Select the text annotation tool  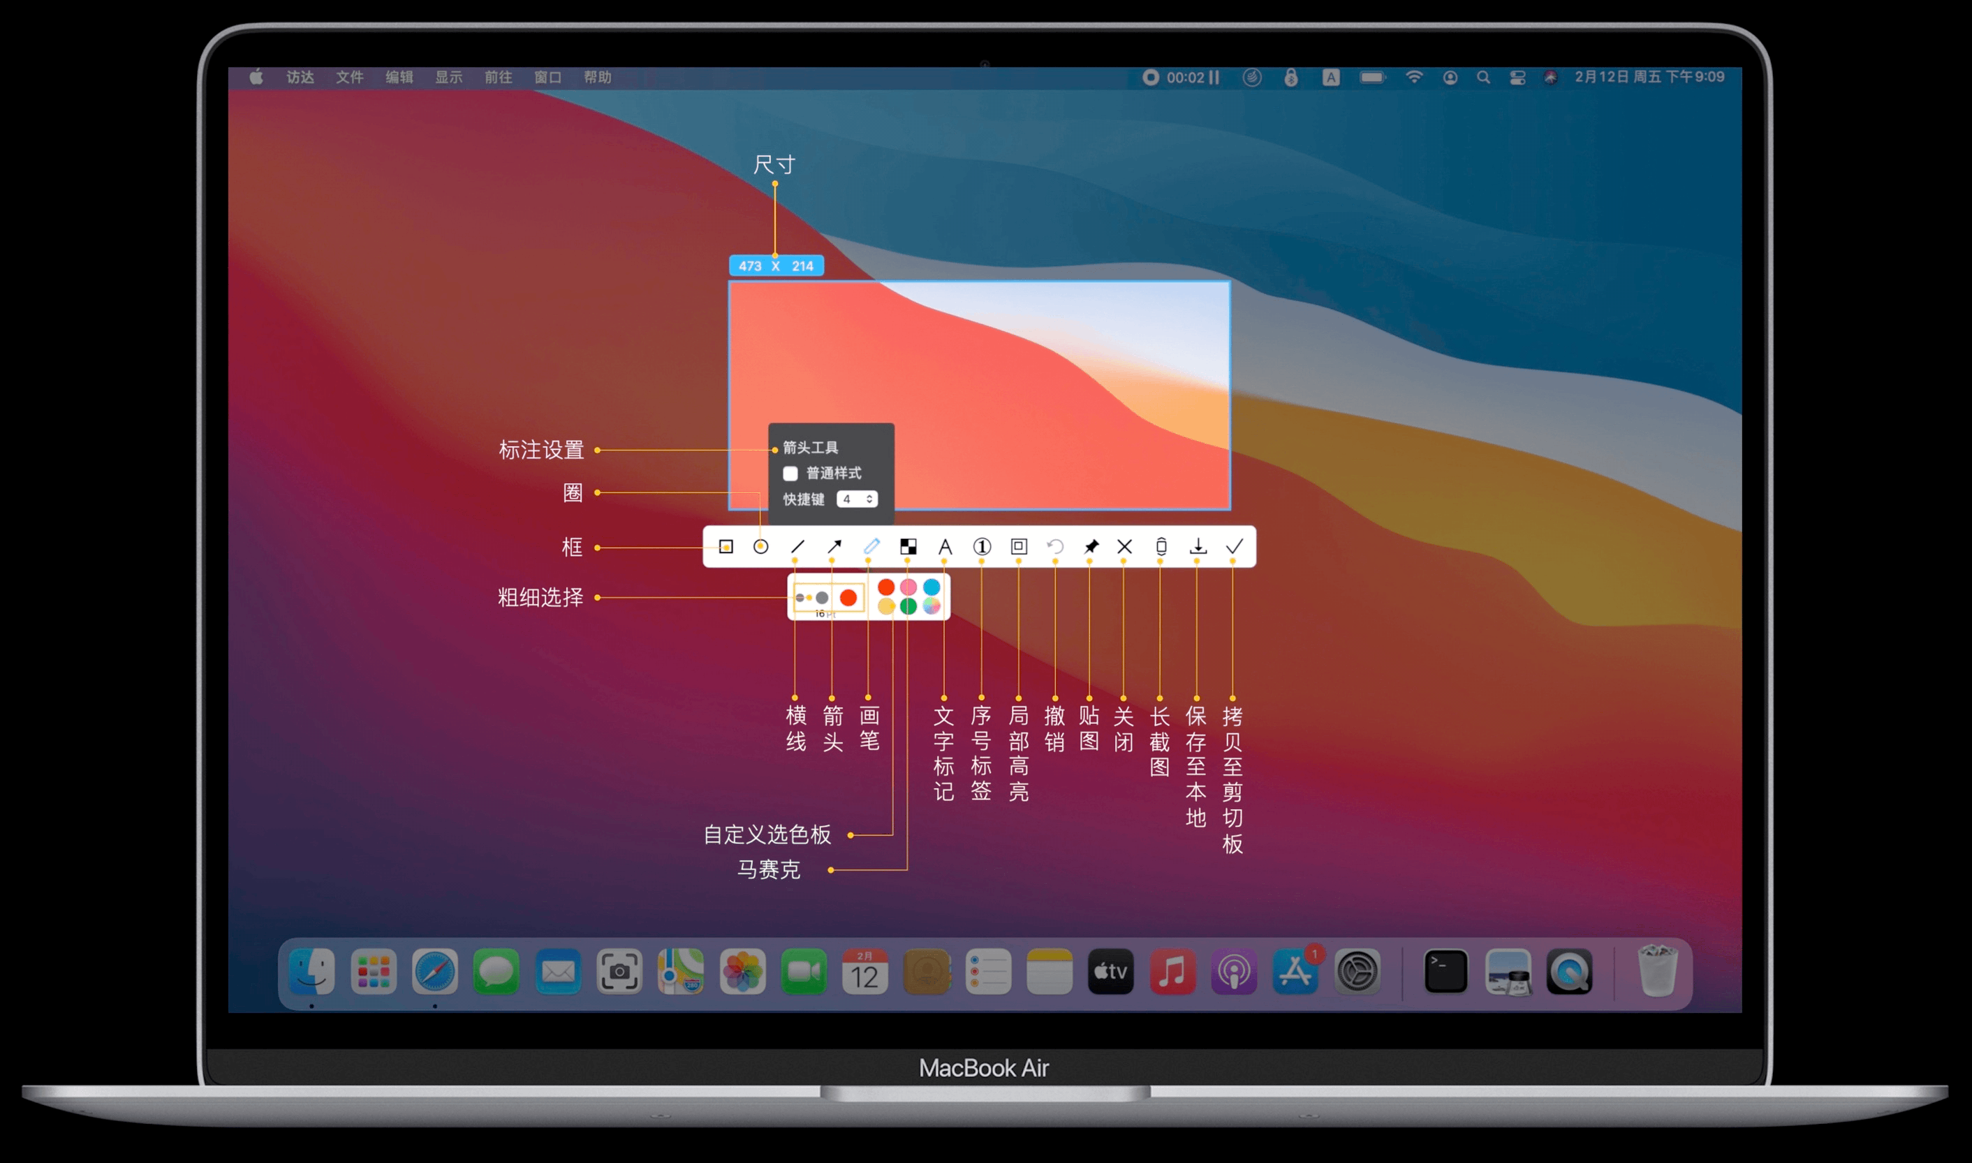click(x=945, y=546)
